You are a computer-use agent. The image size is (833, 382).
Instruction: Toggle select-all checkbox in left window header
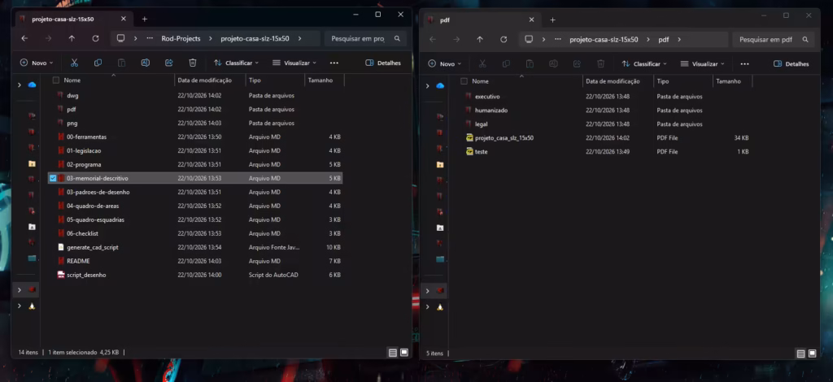point(56,80)
